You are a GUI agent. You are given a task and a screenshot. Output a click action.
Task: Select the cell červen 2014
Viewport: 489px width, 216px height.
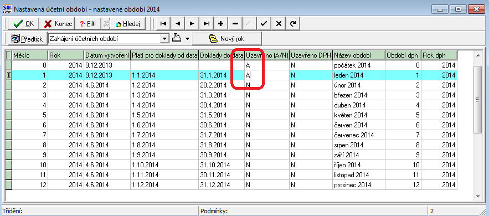tap(359, 125)
